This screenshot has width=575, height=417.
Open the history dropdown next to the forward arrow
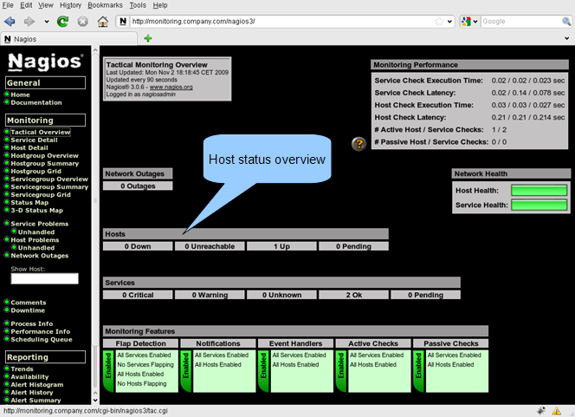[x=47, y=22]
